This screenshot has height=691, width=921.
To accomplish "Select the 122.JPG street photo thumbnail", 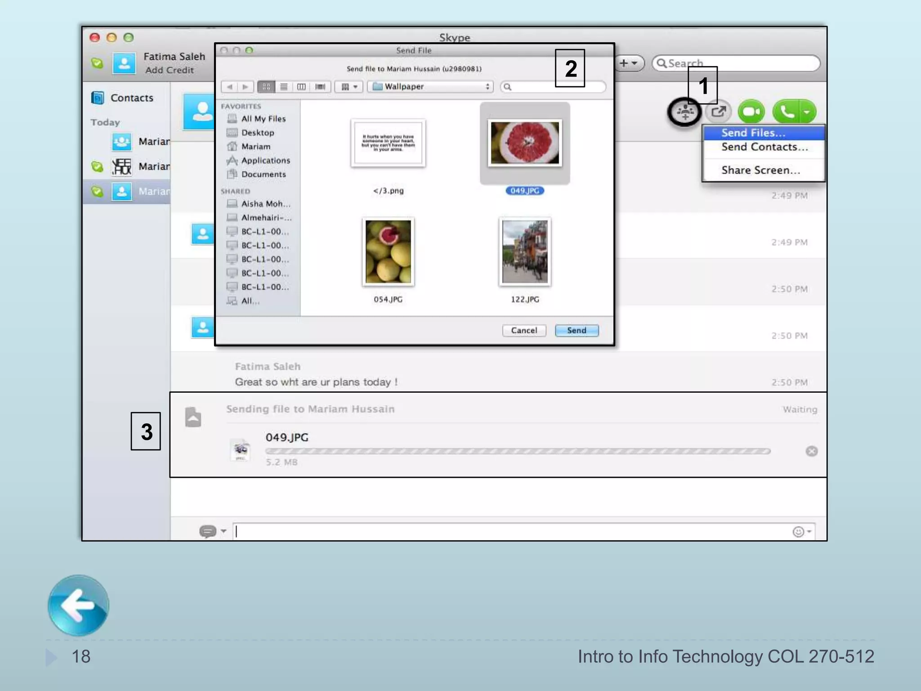I will 525,252.
